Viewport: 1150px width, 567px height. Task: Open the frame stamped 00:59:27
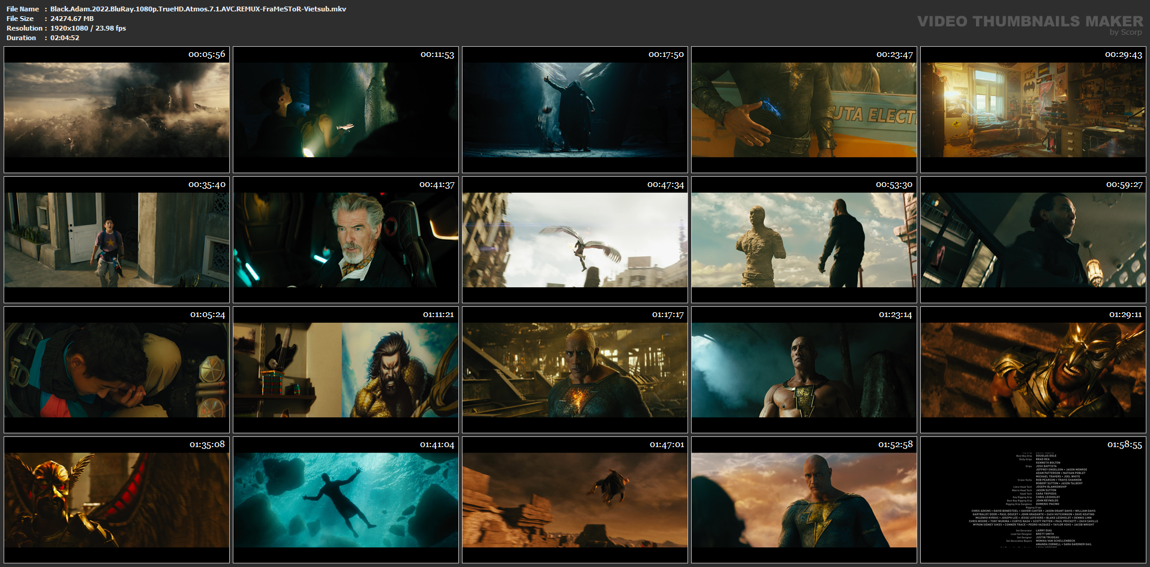tap(1033, 240)
